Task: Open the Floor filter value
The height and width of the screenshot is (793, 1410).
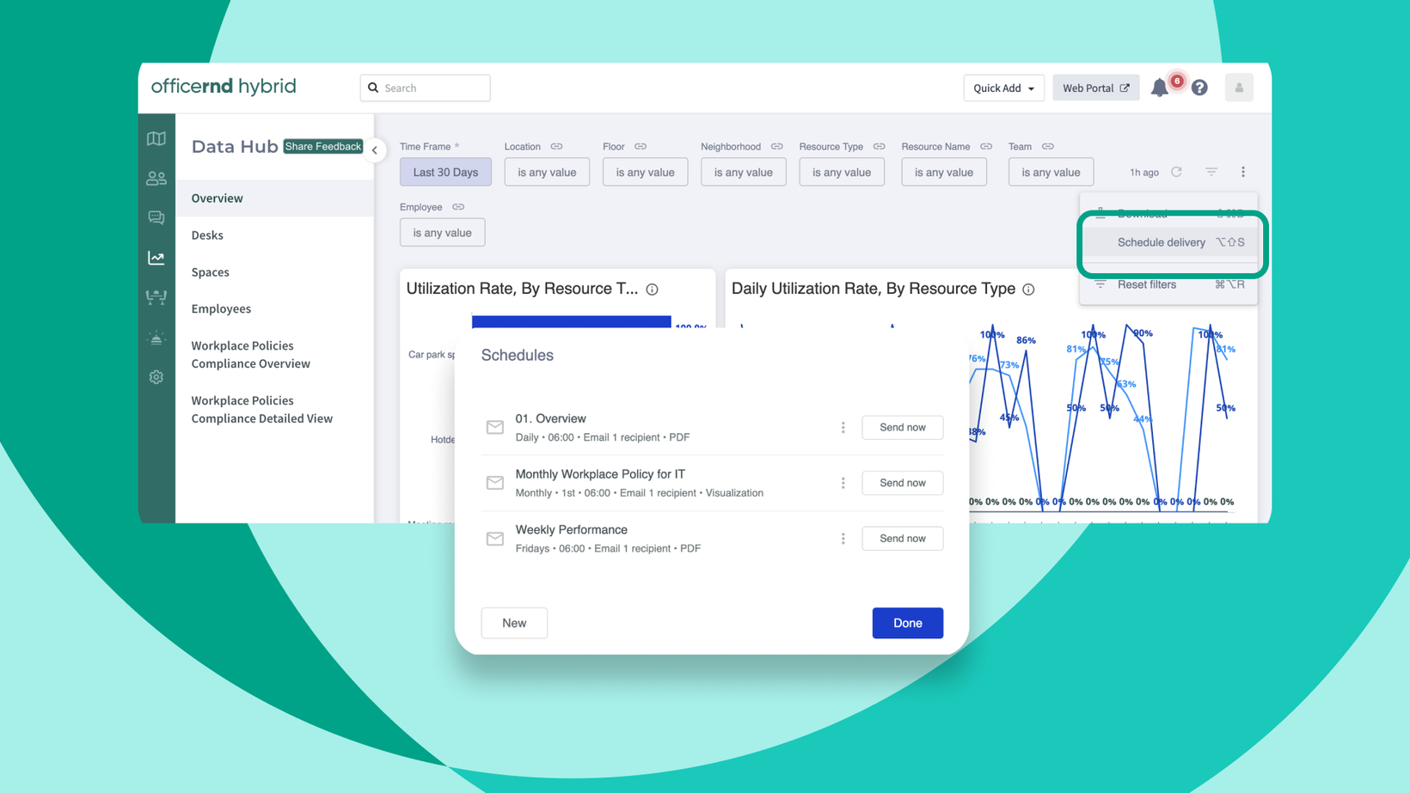Action: pyautogui.click(x=645, y=172)
